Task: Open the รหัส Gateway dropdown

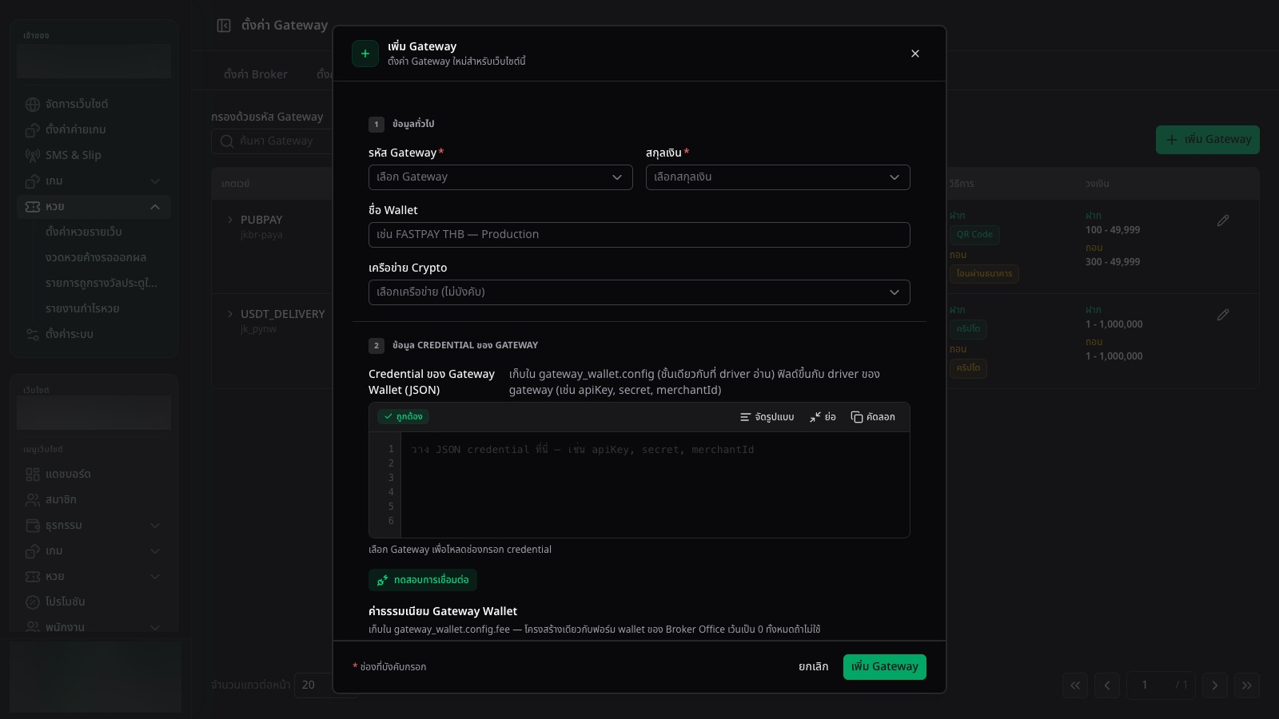Action: pos(500,177)
